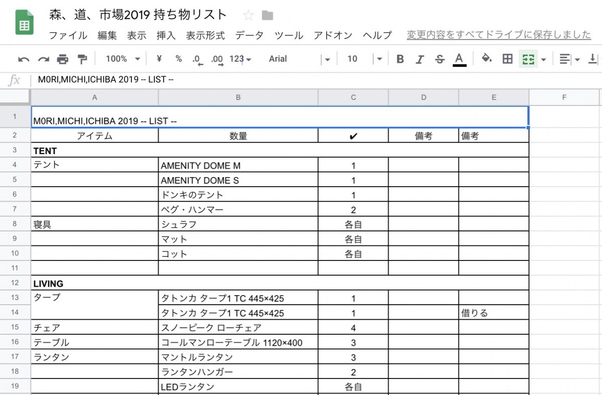Select column A header

coord(95,97)
